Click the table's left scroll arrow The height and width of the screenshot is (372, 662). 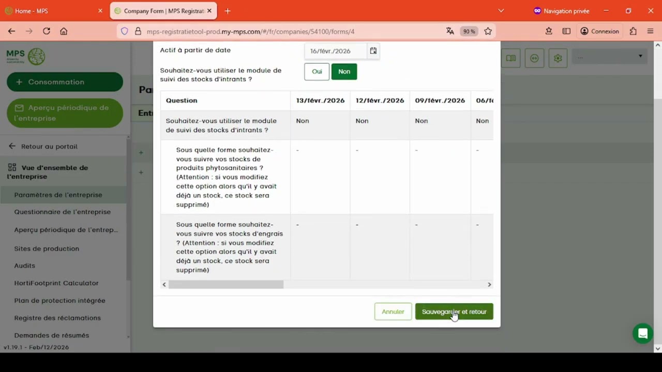pyautogui.click(x=164, y=285)
